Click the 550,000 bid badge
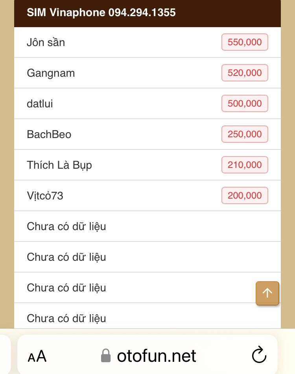 coord(245,42)
